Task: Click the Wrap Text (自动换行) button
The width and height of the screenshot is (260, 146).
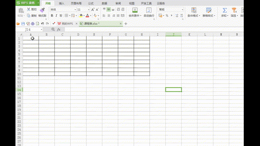Action: point(149,13)
